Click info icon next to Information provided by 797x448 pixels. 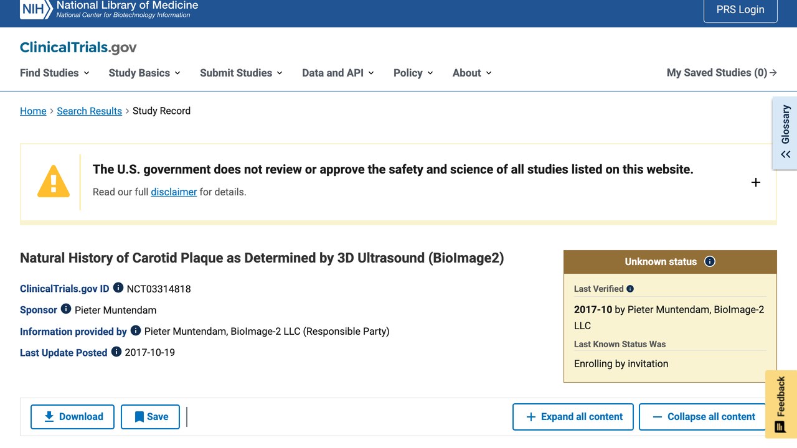(x=136, y=330)
